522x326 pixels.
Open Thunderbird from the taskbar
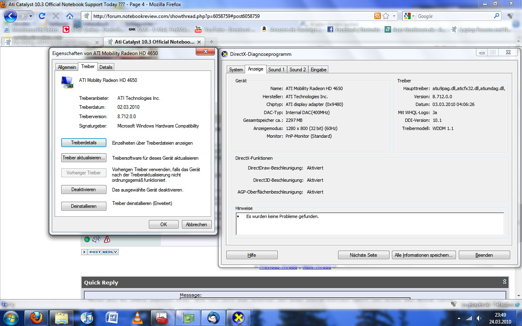(213, 317)
